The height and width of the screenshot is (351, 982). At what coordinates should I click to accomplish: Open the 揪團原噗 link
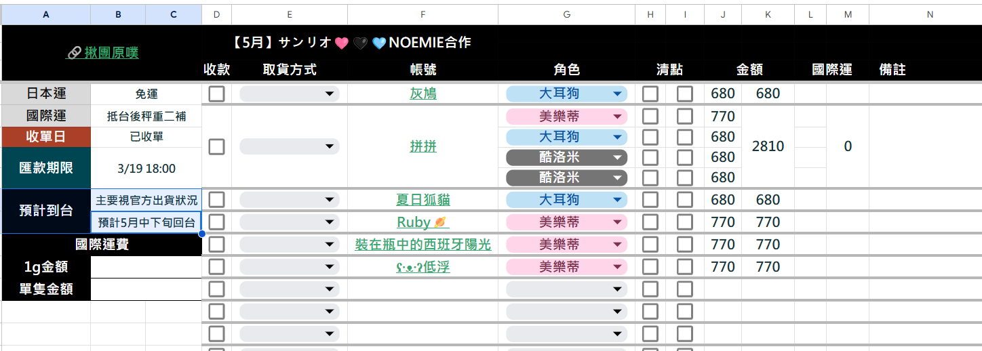point(111,52)
